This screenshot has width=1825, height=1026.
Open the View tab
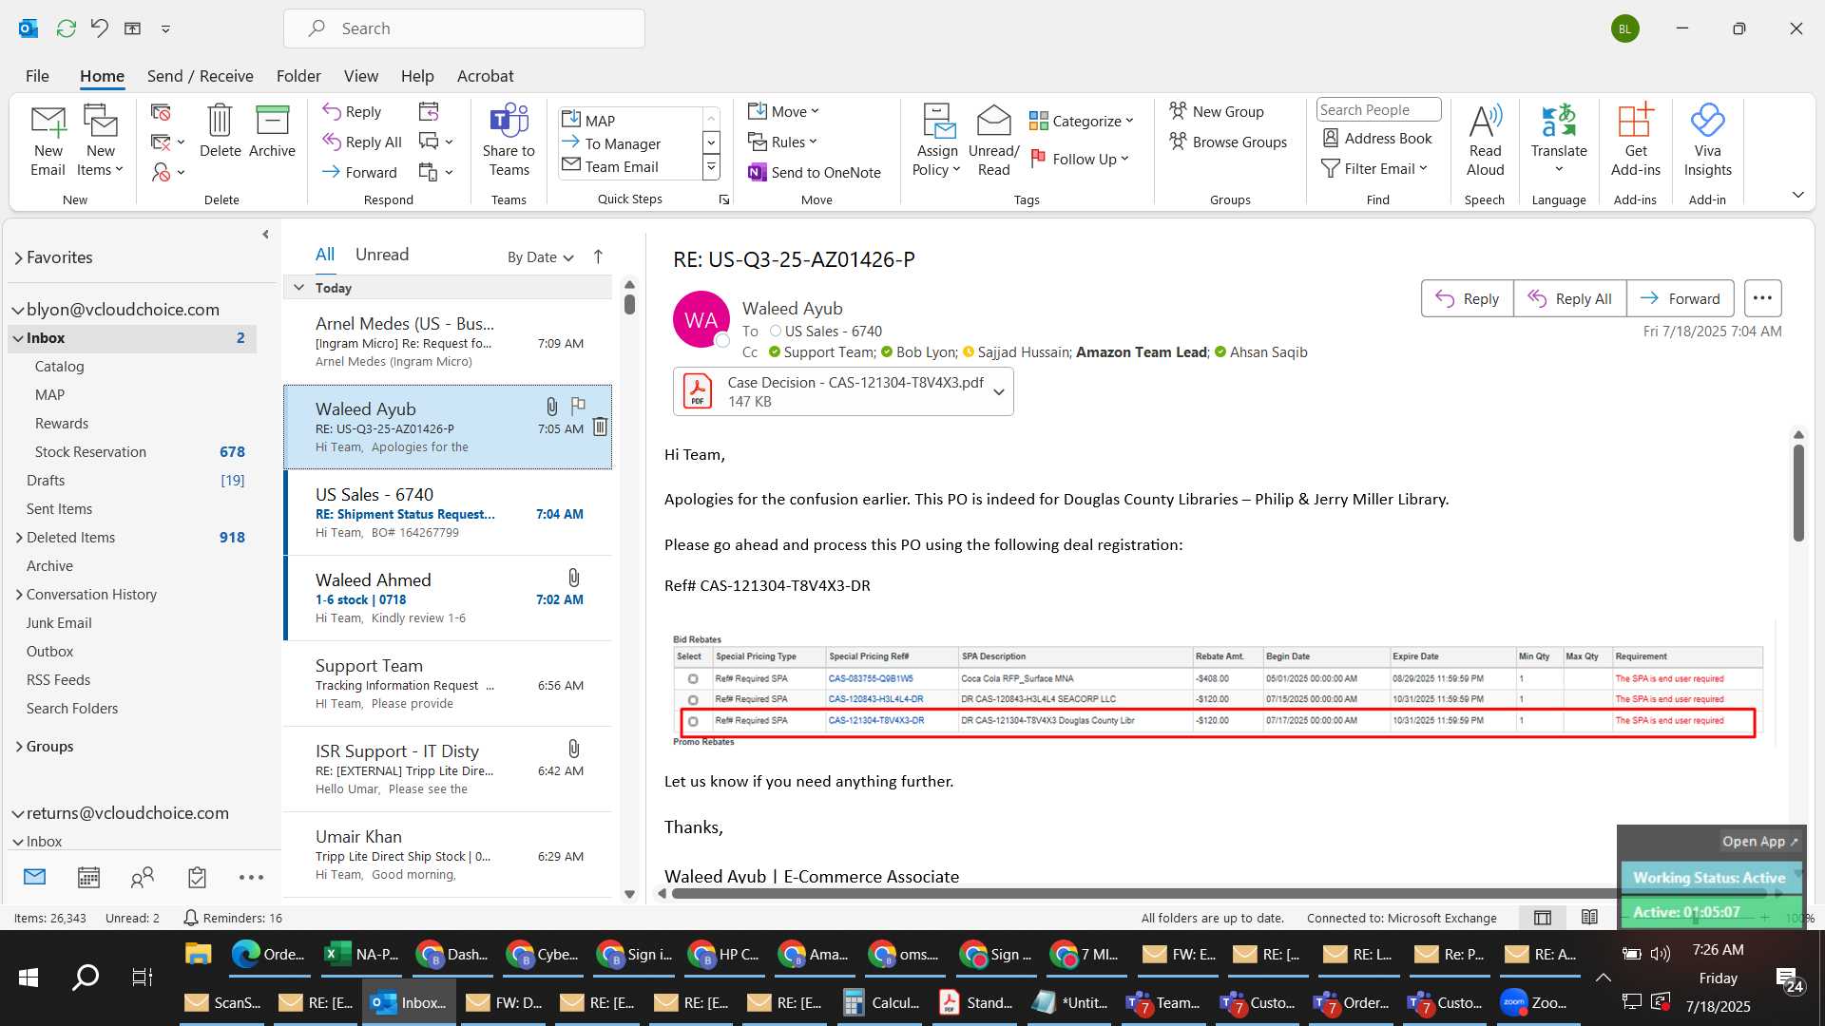coord(360,76)
